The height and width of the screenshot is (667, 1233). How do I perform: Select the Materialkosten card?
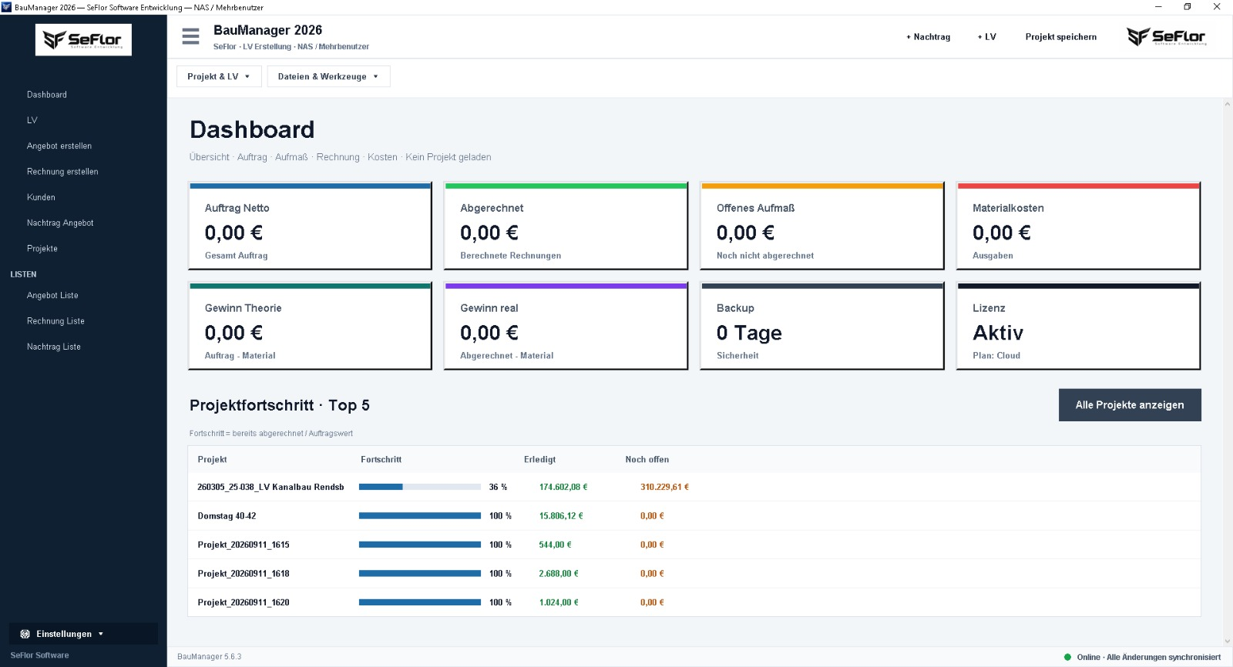[x=1078, y=226]
